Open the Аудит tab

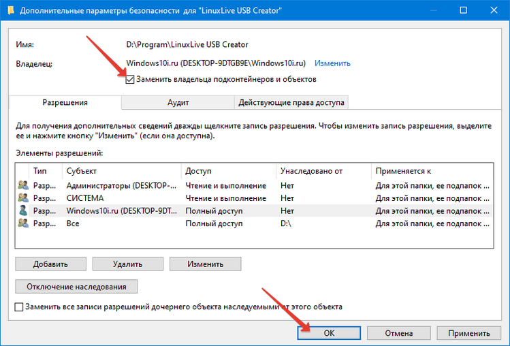(178, 103)
